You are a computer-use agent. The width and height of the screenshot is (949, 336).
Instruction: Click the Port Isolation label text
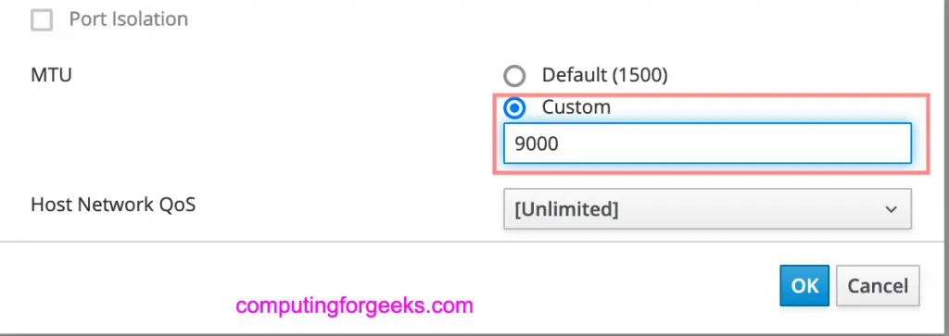128,19
